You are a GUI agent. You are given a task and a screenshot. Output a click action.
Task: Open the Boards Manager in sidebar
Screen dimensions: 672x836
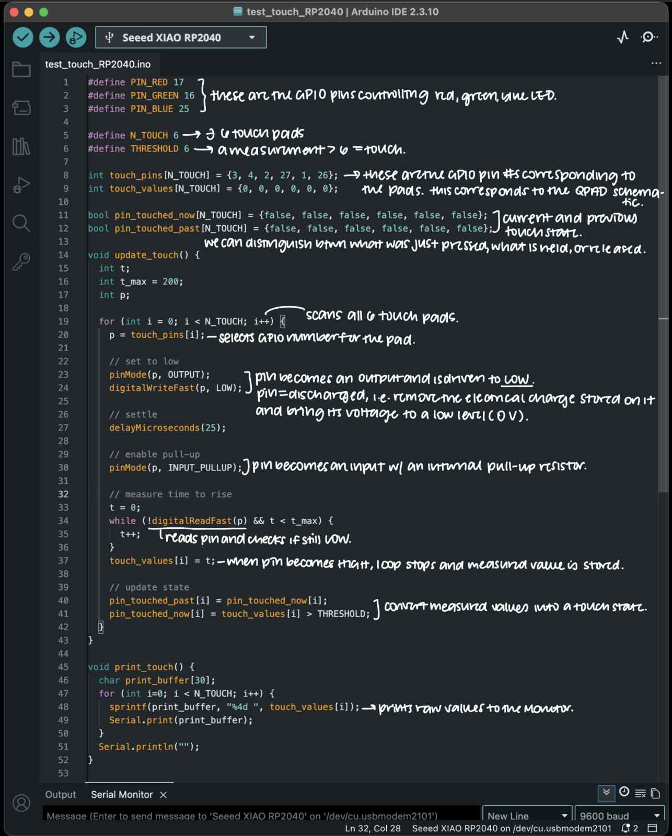[21, 108]
